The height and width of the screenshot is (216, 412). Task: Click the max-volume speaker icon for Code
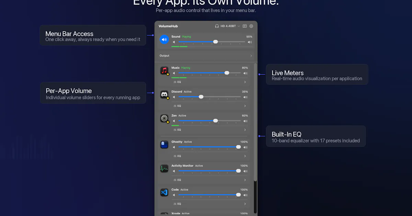coord(245,195)
